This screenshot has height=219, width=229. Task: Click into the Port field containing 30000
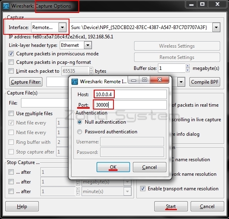pyautogui.click(x=130, y=105)
